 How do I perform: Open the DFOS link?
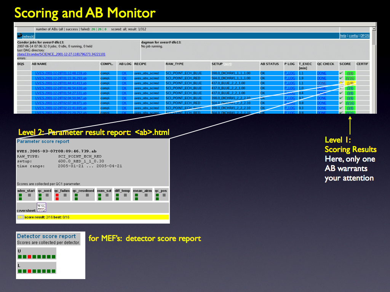[x=365, y=36]
